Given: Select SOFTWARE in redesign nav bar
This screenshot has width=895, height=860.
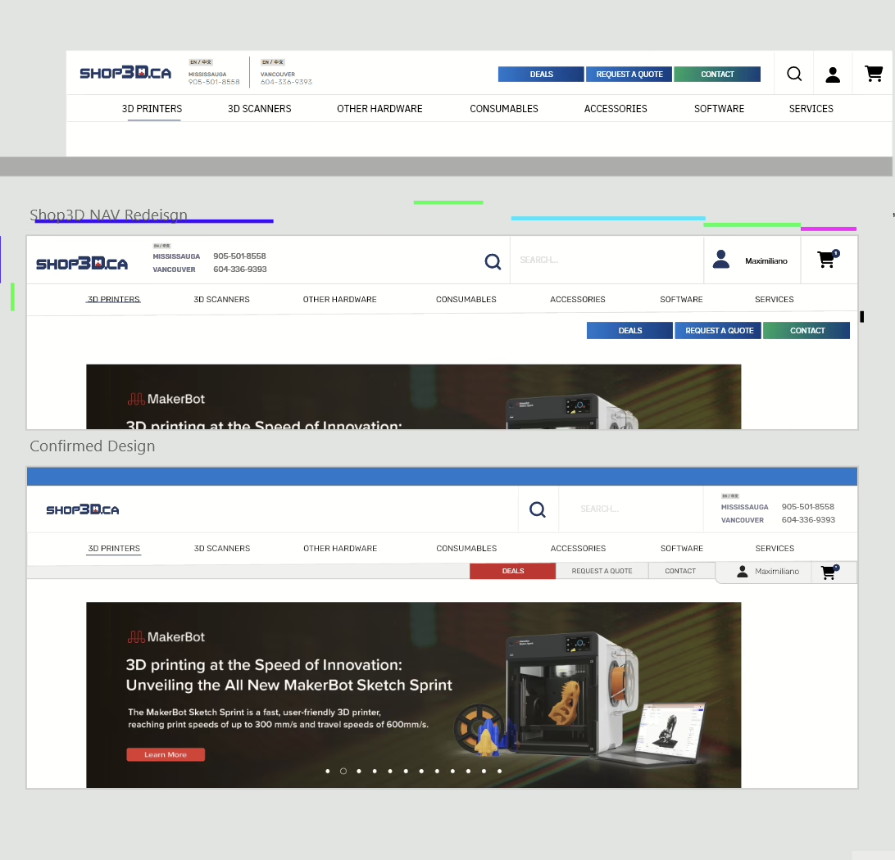Looking at the screenshot, I should (x=682, y=300).
